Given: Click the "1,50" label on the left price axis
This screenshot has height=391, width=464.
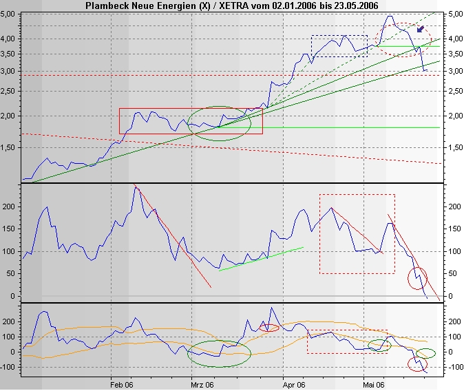Looking at the screenshot, I should [8, 147].
